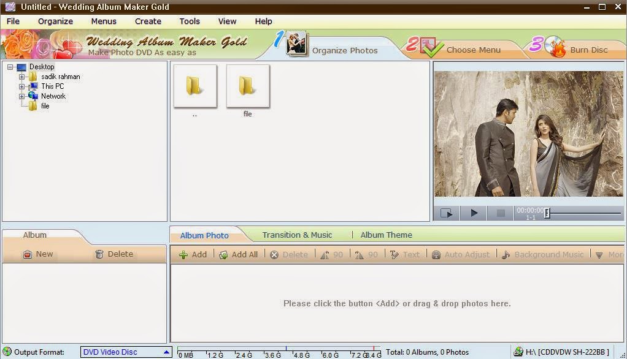Viewport: 627px width, 359px height.
Task: Switch to the Album tab
Action: [35, 235]
